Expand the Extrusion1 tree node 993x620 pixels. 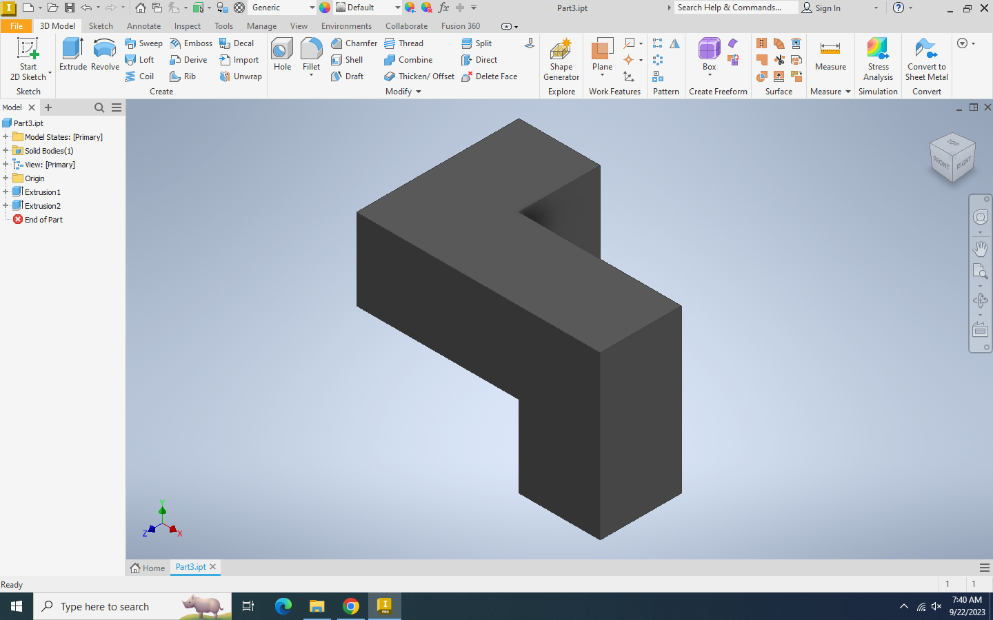tap(6, 192)
